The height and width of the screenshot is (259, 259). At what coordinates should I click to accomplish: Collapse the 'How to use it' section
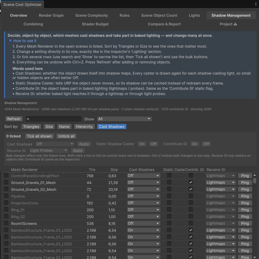pos(10,41)
